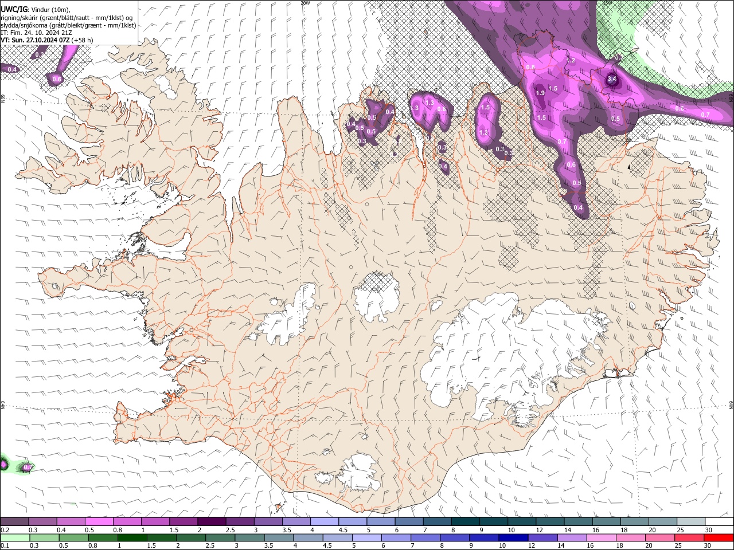Click the 'slydda/snjókoma' legend description line

pos(68,25)
